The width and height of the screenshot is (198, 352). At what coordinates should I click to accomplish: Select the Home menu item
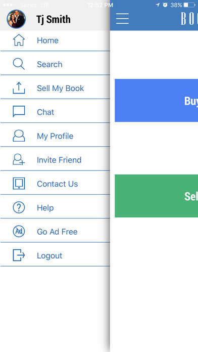(55, 40)
